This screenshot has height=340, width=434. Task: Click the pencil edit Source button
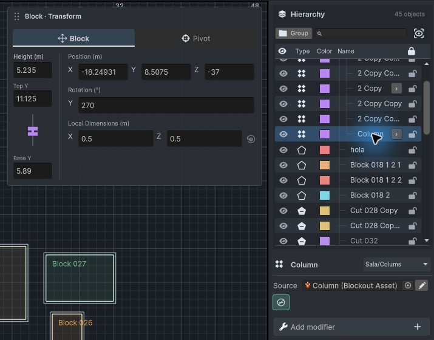point(422,285)
